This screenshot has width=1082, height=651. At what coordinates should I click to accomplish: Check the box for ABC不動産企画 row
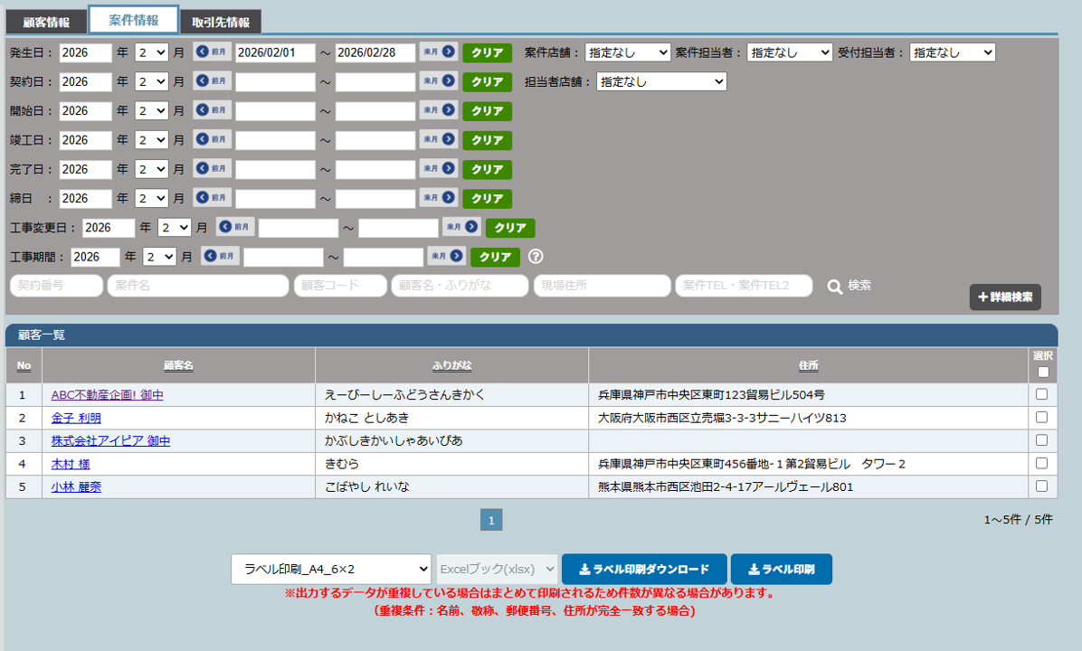1041,394
